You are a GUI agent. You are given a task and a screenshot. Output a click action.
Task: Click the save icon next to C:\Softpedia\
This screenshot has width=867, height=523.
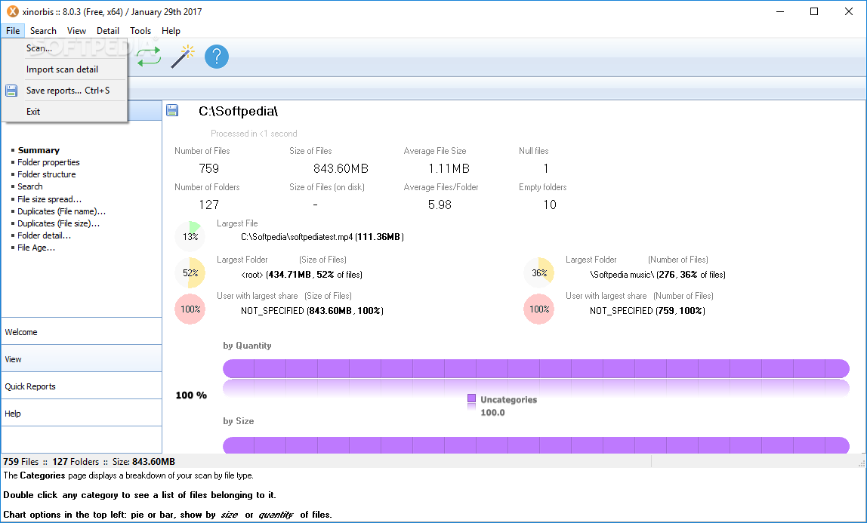172,110
